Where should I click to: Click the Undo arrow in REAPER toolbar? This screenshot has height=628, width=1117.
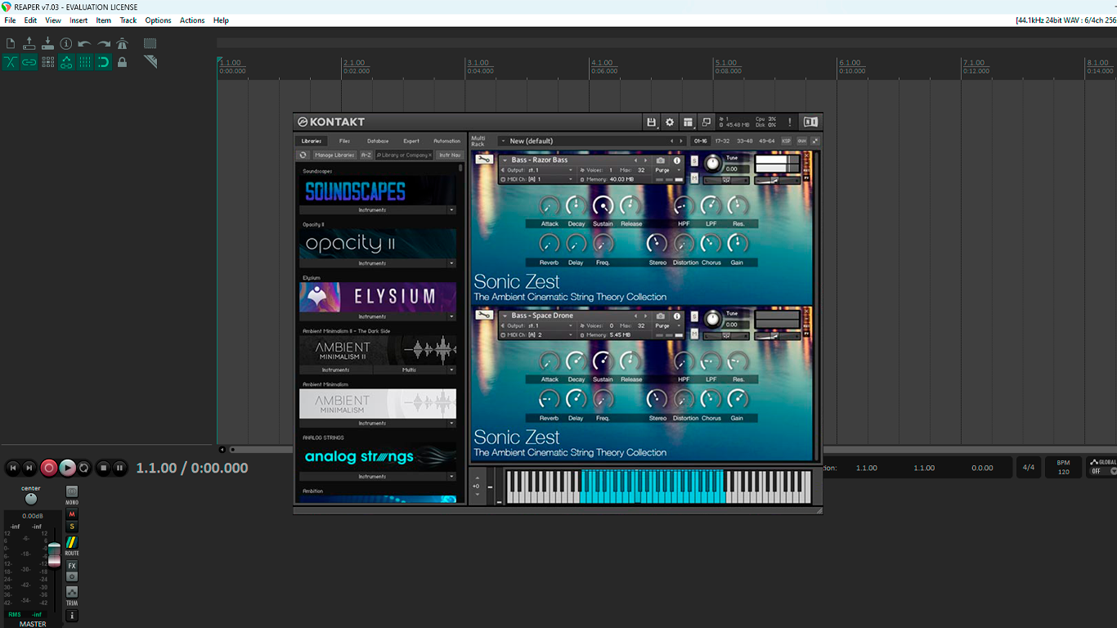click(x=85, y=43)
